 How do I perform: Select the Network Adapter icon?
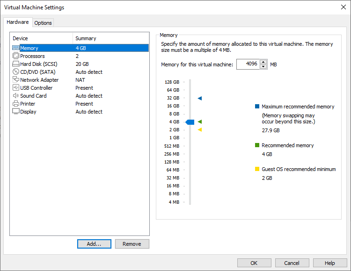click(15, 80)
